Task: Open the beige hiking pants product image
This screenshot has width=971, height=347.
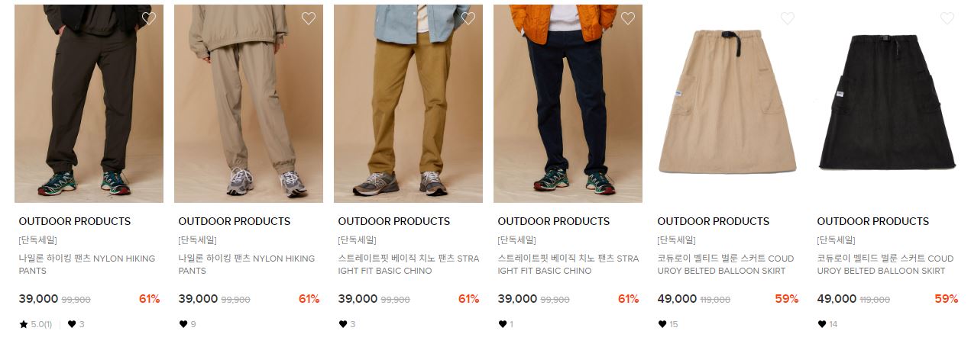Action: (248, 104)
